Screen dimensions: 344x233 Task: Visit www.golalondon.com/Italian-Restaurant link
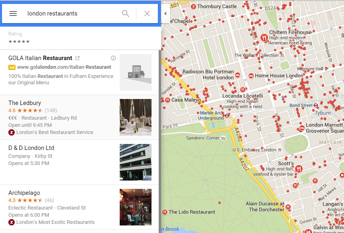pos(64,67)
